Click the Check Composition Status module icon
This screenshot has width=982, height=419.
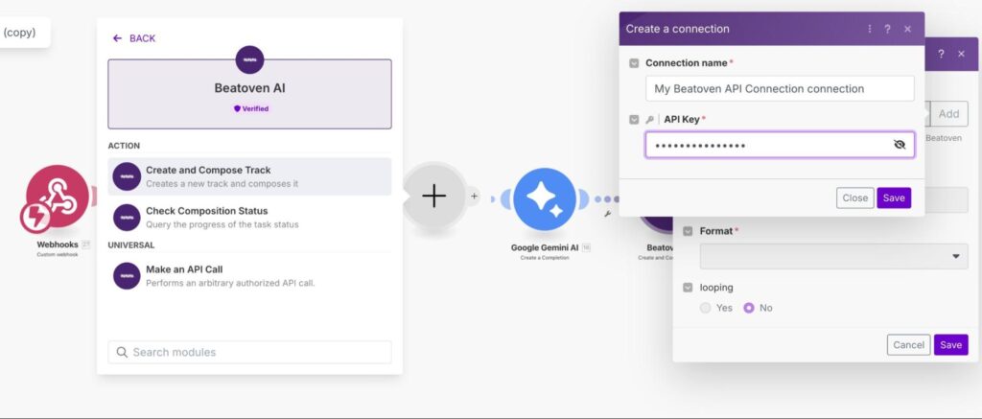127,218
